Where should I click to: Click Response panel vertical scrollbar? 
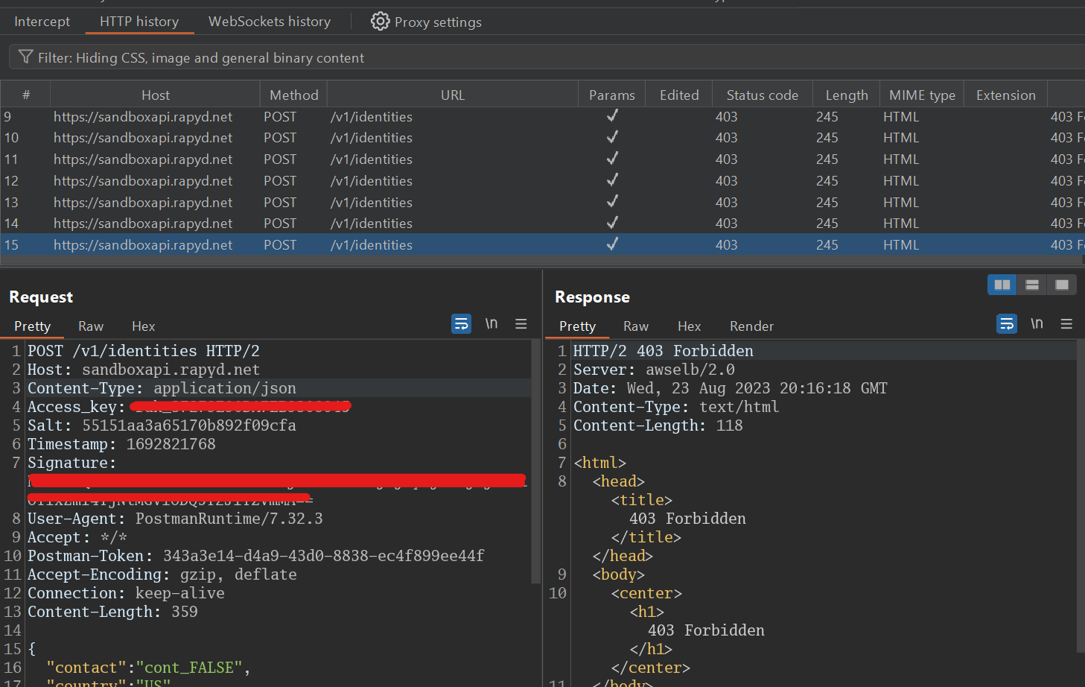[1081, 497]
